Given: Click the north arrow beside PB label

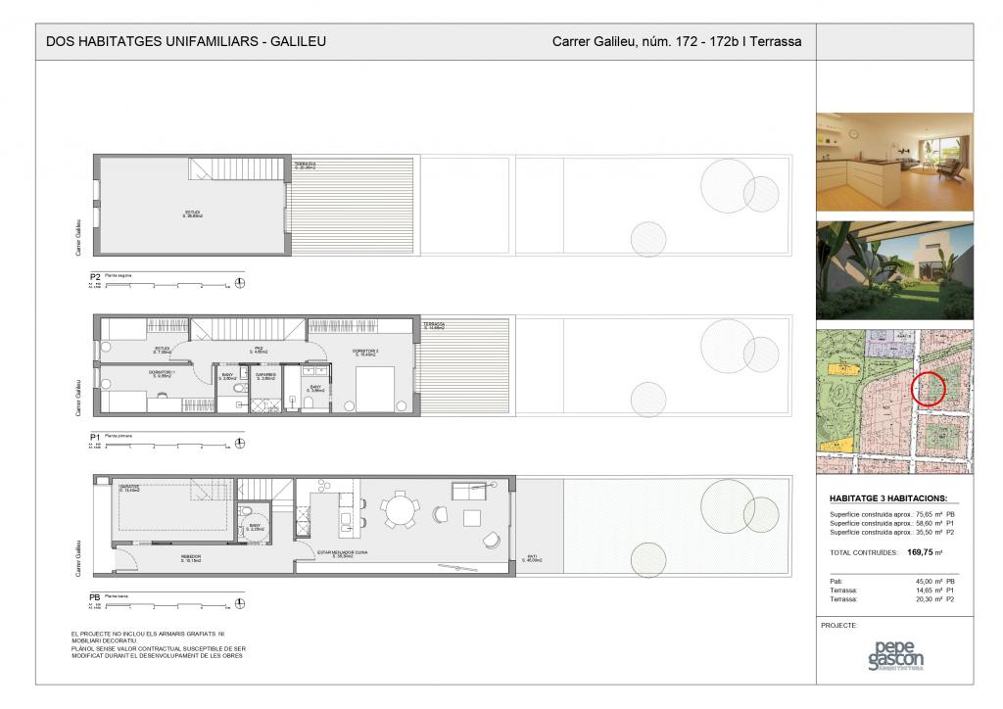Looking at the screenshot, I should click(x=240, y=603).
